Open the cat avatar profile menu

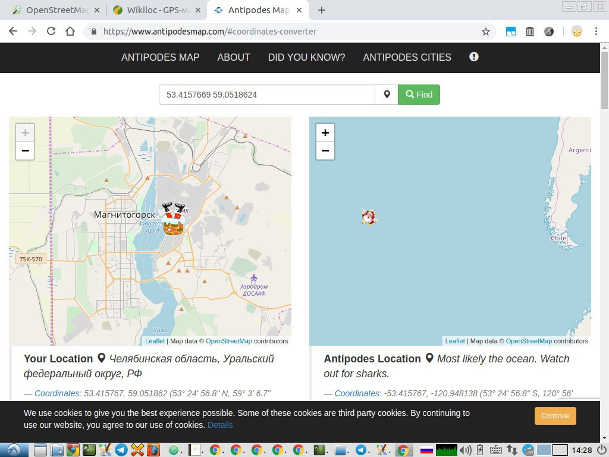(x=577, y=32)
